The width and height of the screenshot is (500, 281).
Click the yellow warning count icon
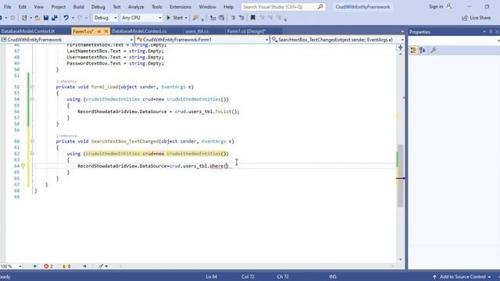(64, 266)
